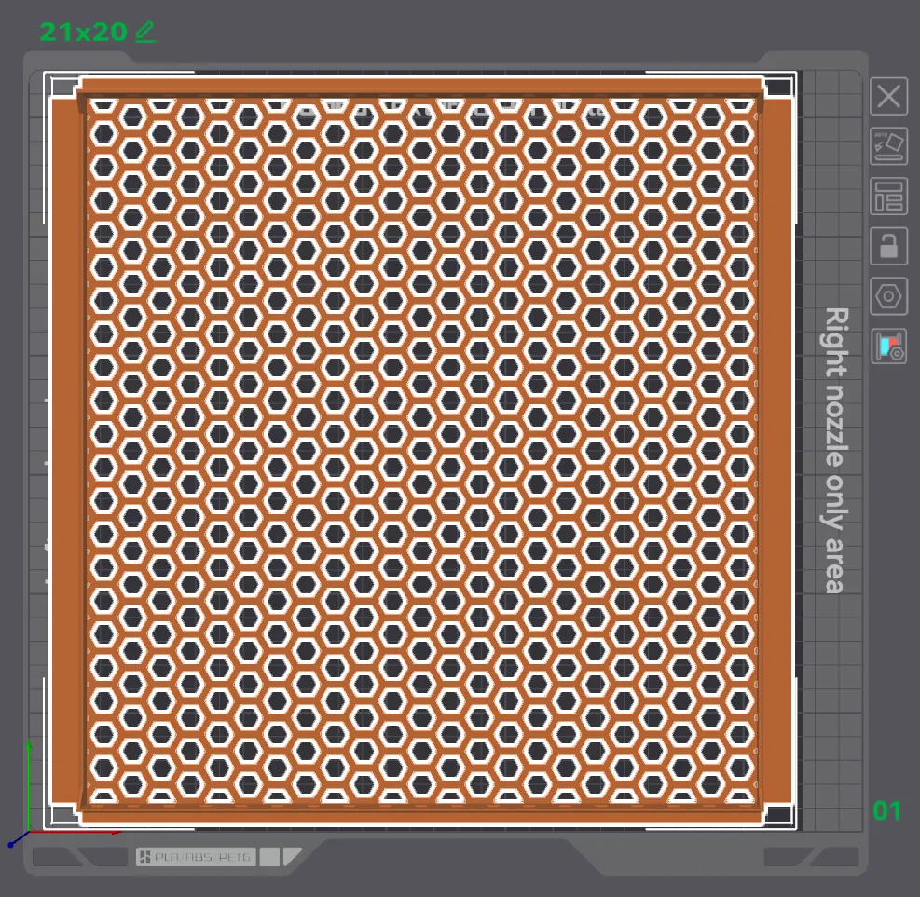Remove all objects using the X icon
Screen dimensions: 920x897
tap(889, 96)
